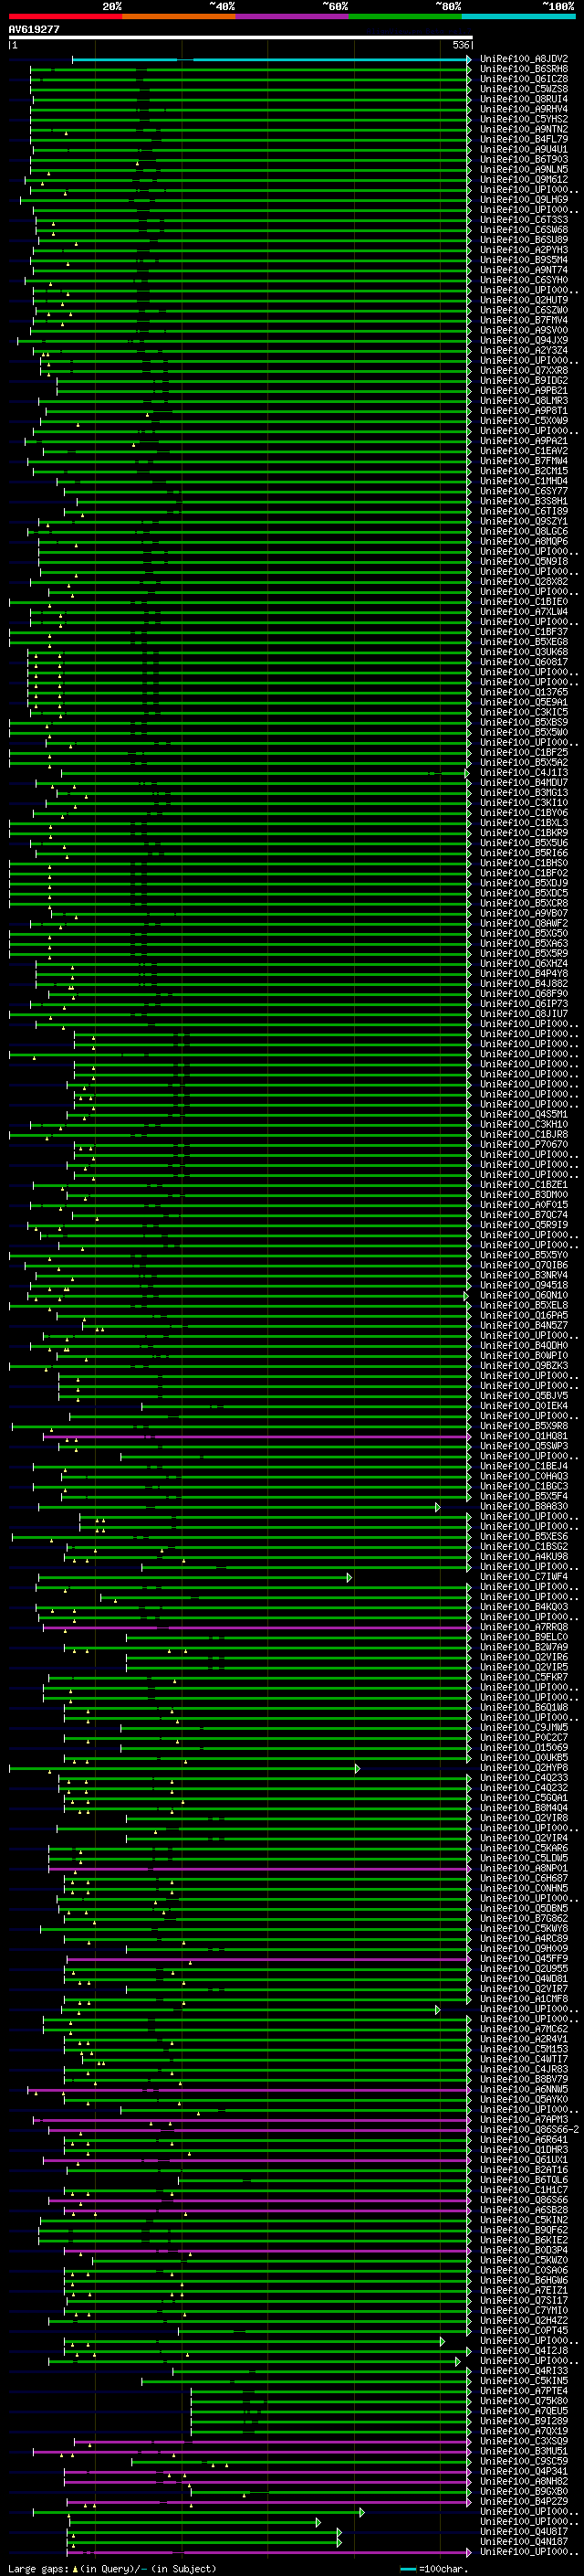Click the red 20% identity legend segment
Viewport: 584px width, 2576px height.
pos(65,16)
